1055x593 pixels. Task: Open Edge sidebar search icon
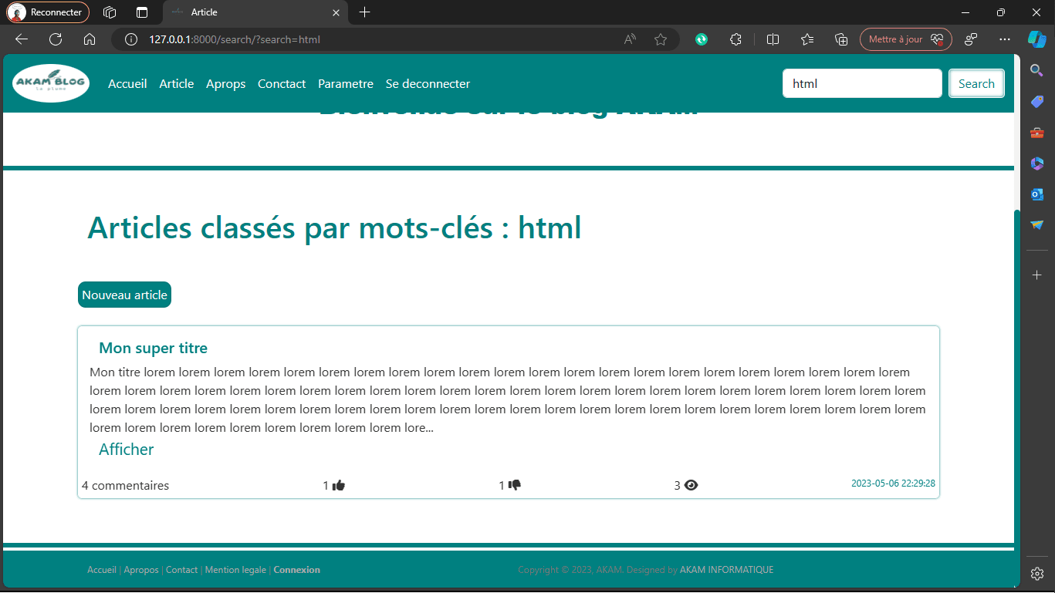tap(1037, 70)
